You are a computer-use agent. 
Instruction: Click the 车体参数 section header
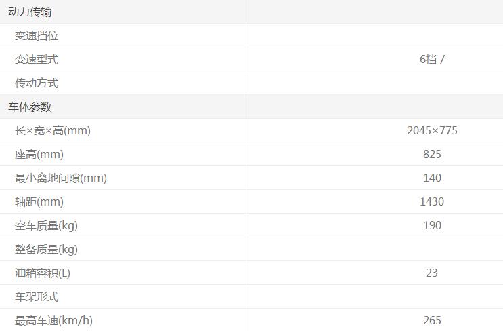pos(30,106)
